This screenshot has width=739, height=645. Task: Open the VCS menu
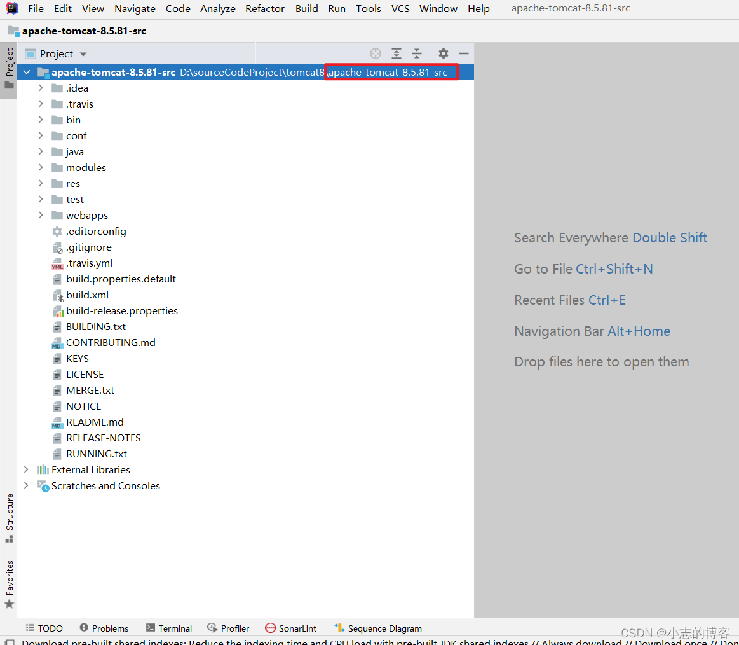(x=400, y=8)
